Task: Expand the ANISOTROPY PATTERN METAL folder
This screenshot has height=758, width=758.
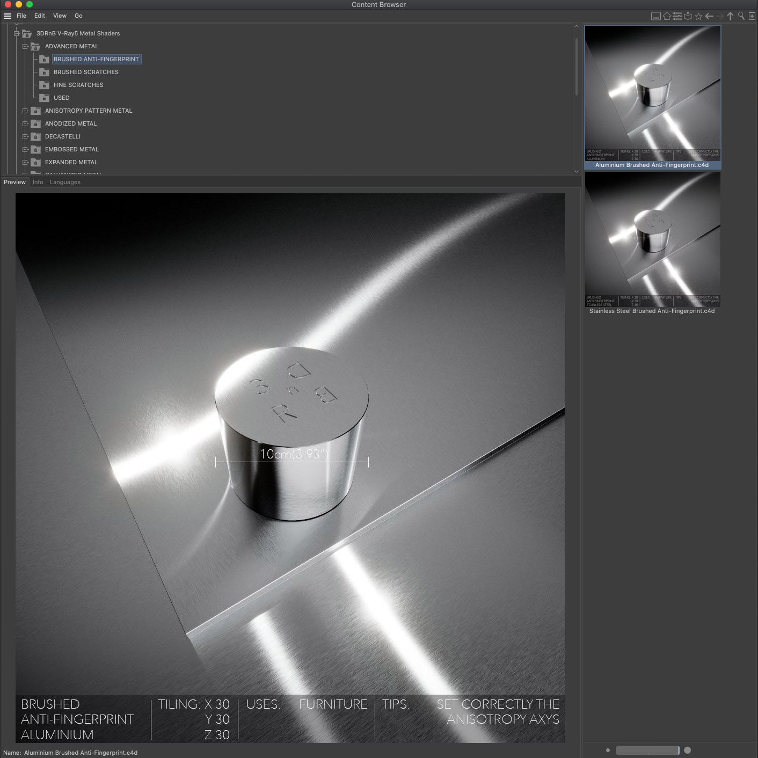Action: point(25,111)
